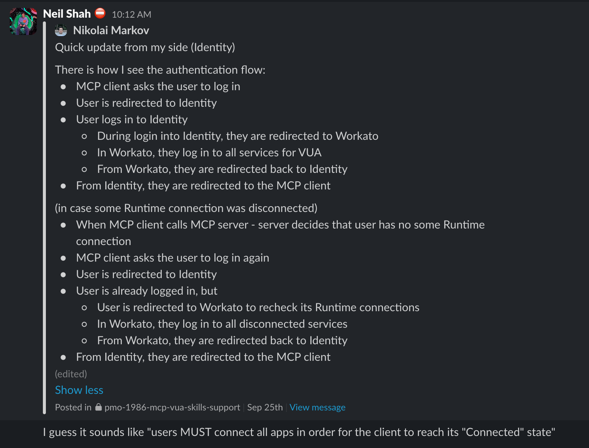The height and width of the screenshot is (448, 589).
Task: Click the bullet "MCP client asks the user to log in again"
Action: click(x=173, y=258)
